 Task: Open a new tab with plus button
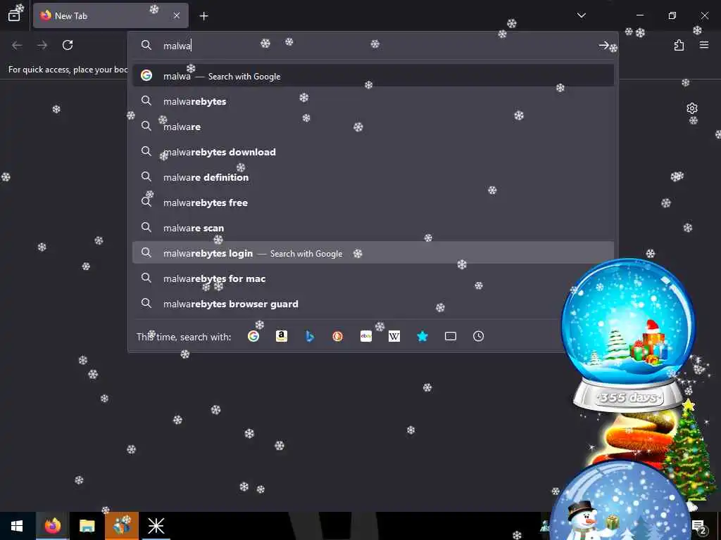click(x=203, y=16)
